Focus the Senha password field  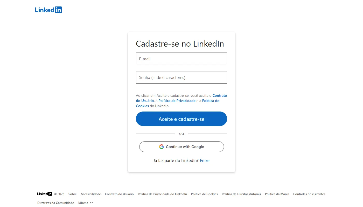(x=181, y=77)
